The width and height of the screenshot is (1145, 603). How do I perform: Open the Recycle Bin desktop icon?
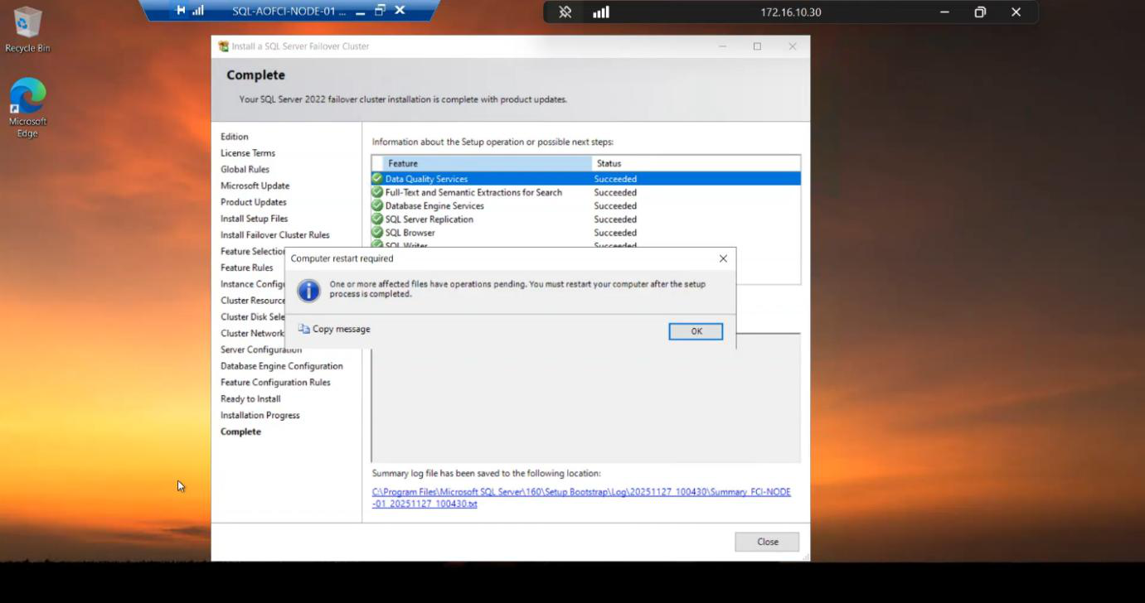point(27,29)
